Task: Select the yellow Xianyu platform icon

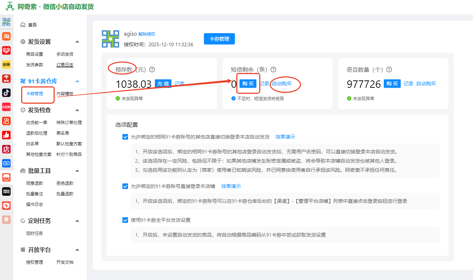Action: tap(6, 65)
